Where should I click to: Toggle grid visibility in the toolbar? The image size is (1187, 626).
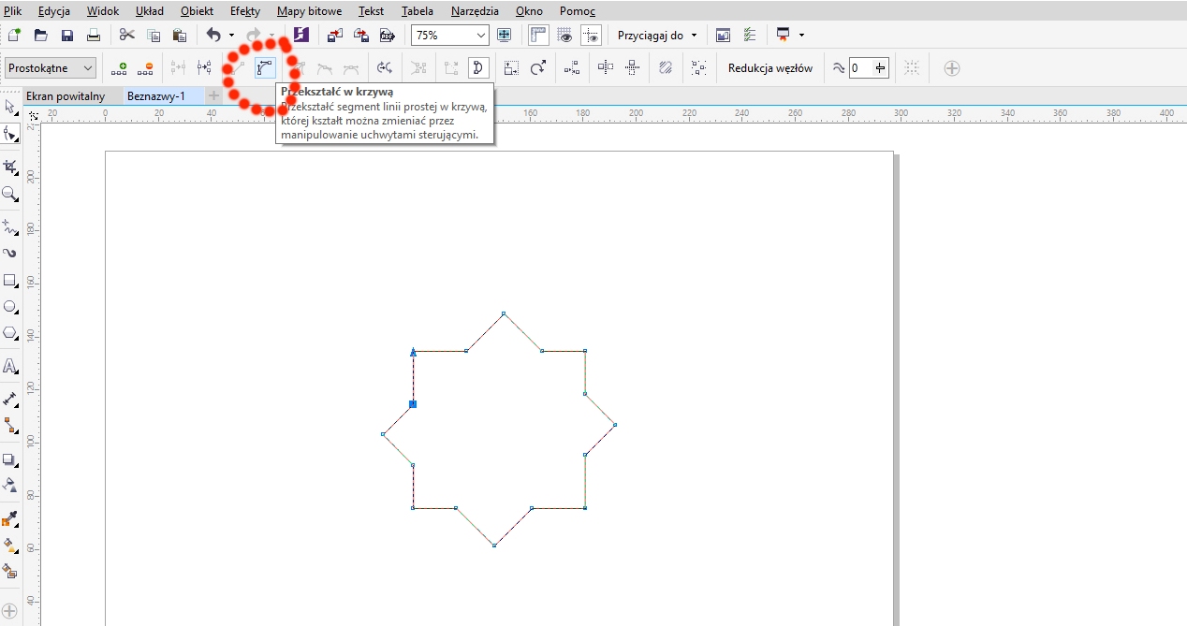(x=564, y=36)
